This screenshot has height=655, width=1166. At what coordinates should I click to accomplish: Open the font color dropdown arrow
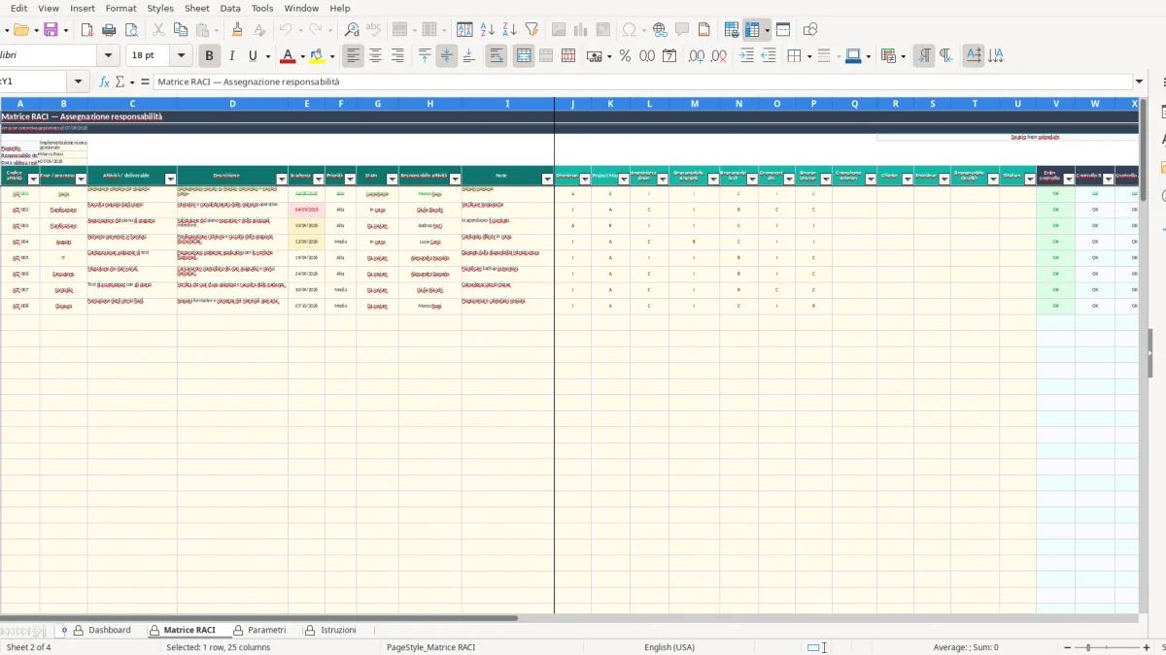tap(302, 56)
